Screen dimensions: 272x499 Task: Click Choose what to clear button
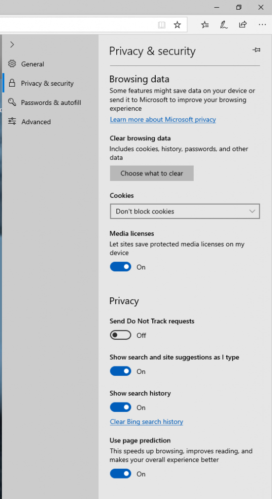point(151,173)
